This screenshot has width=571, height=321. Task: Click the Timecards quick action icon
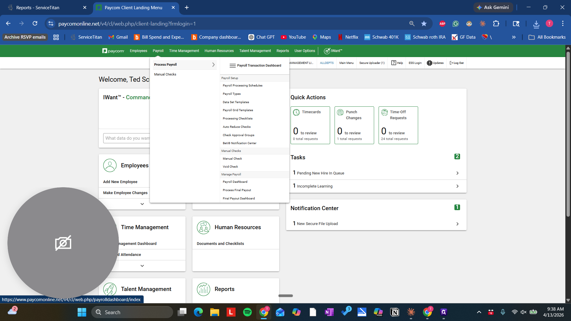coord(296,112)
